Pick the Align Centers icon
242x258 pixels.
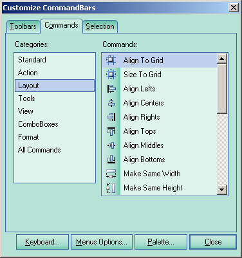point(111,103)
